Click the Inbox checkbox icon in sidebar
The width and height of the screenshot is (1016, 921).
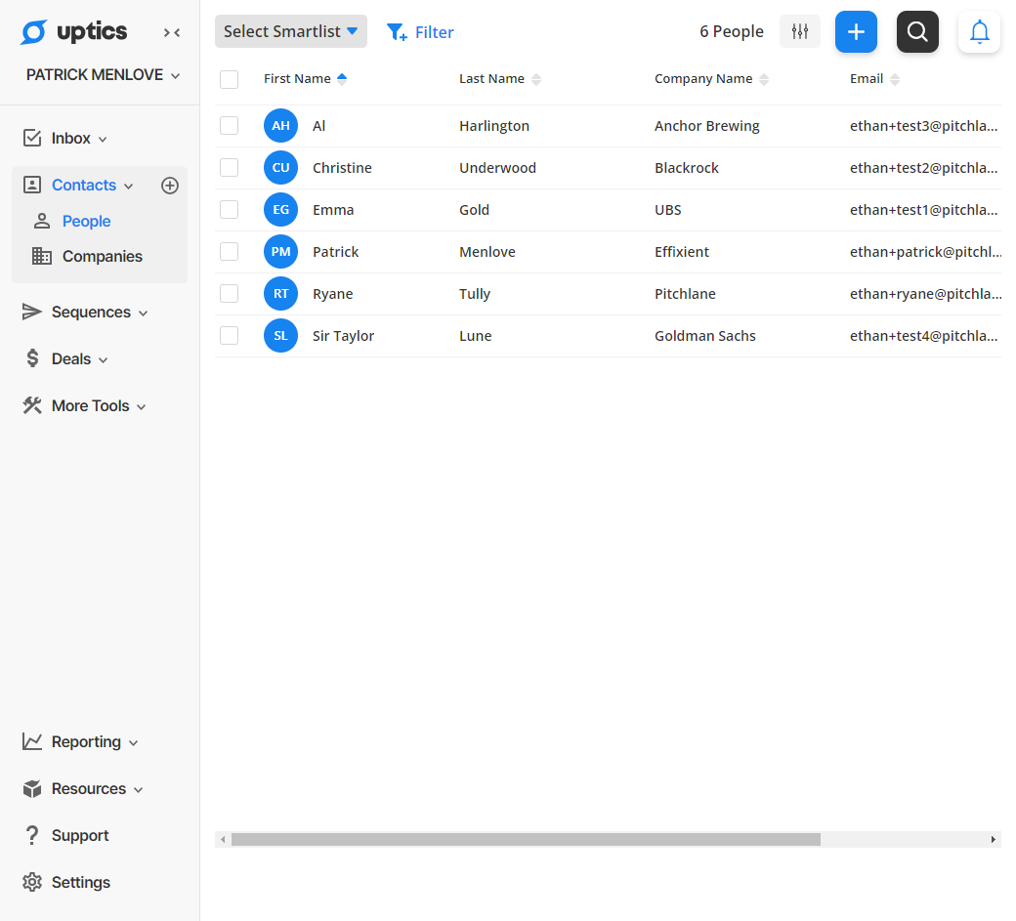point(32,138)
